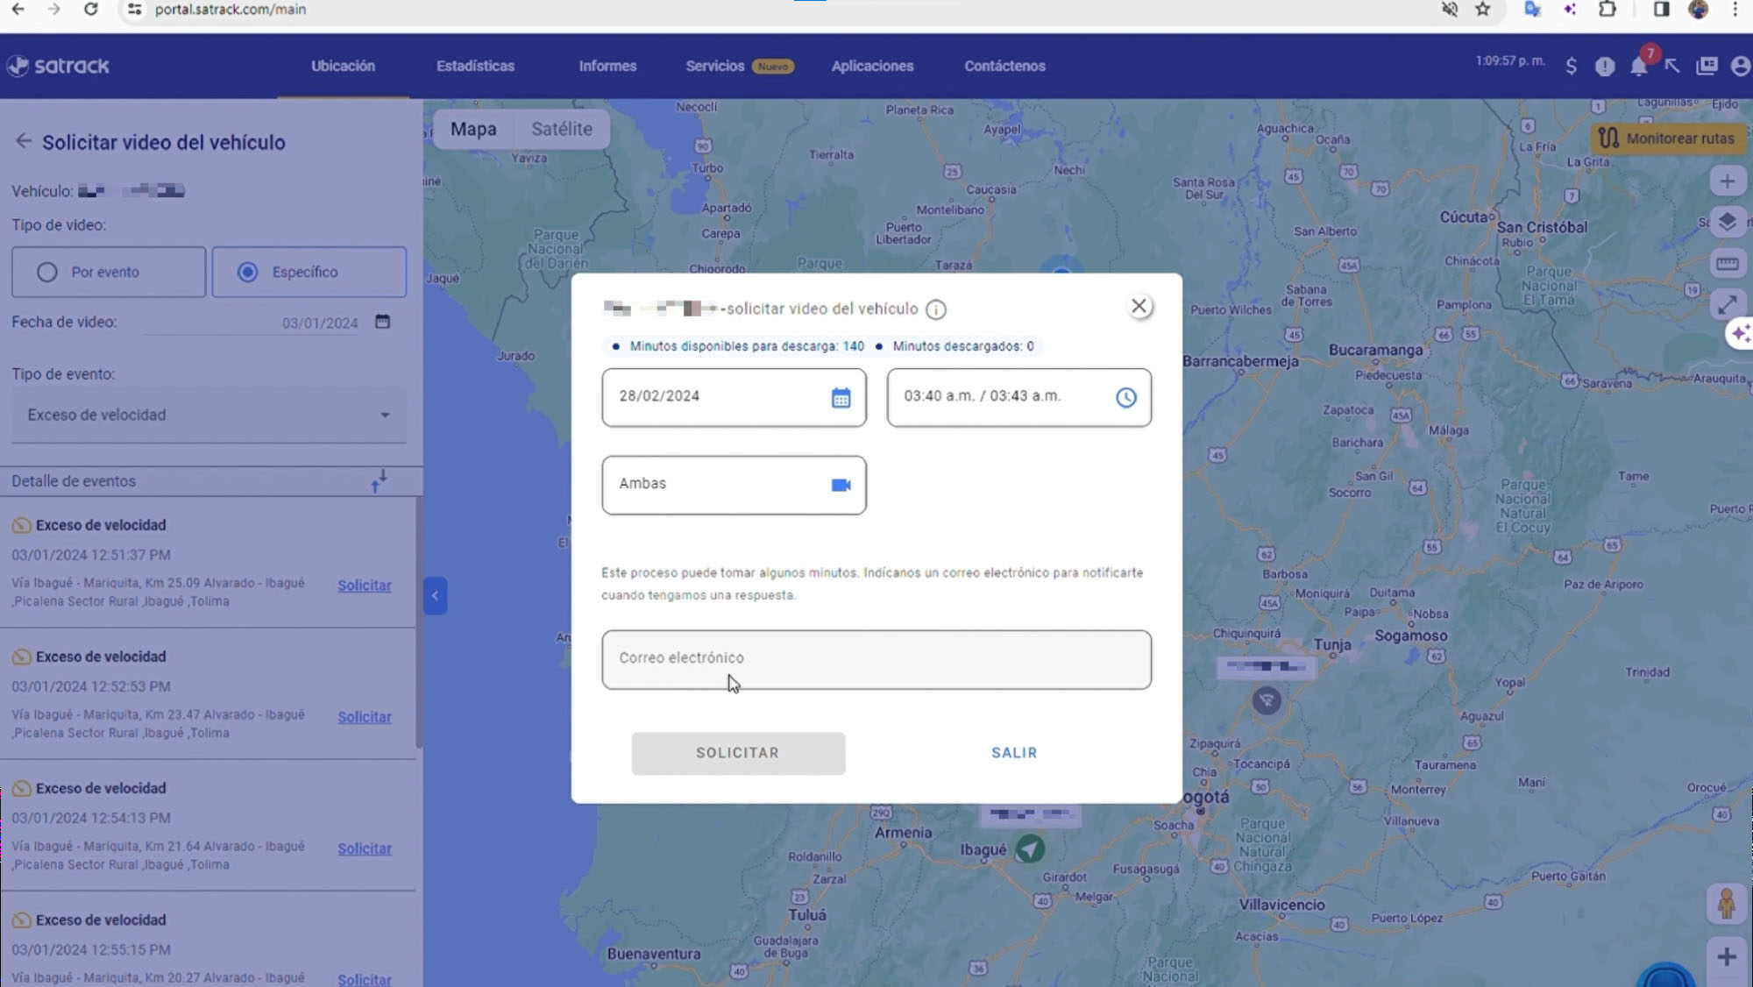This screenshot has height=987, width=1753.
Task: Click the 'Minutos disponibles para descarga: 140' text
Action: click(x=747, y=346)
